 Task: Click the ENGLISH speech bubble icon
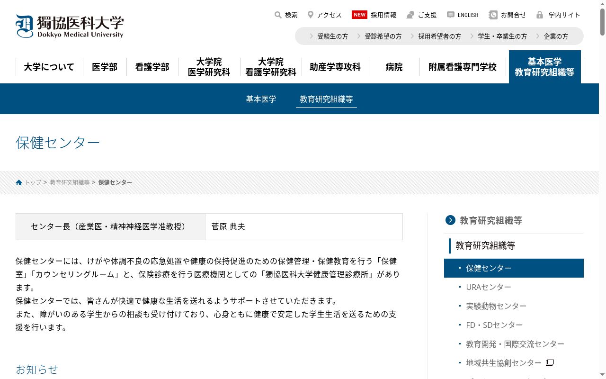451,15
